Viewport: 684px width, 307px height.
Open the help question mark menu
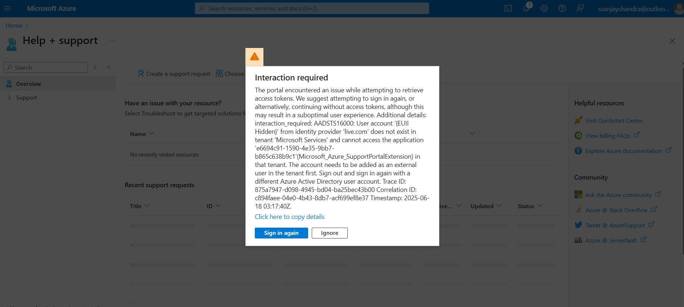click(562, 8)
